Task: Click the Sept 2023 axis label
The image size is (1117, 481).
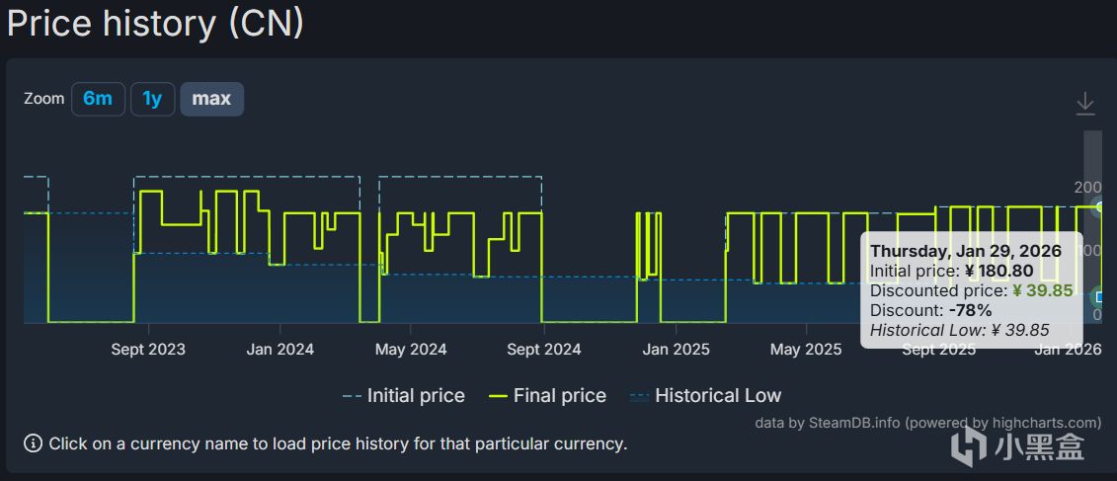Action: point(148,349)
